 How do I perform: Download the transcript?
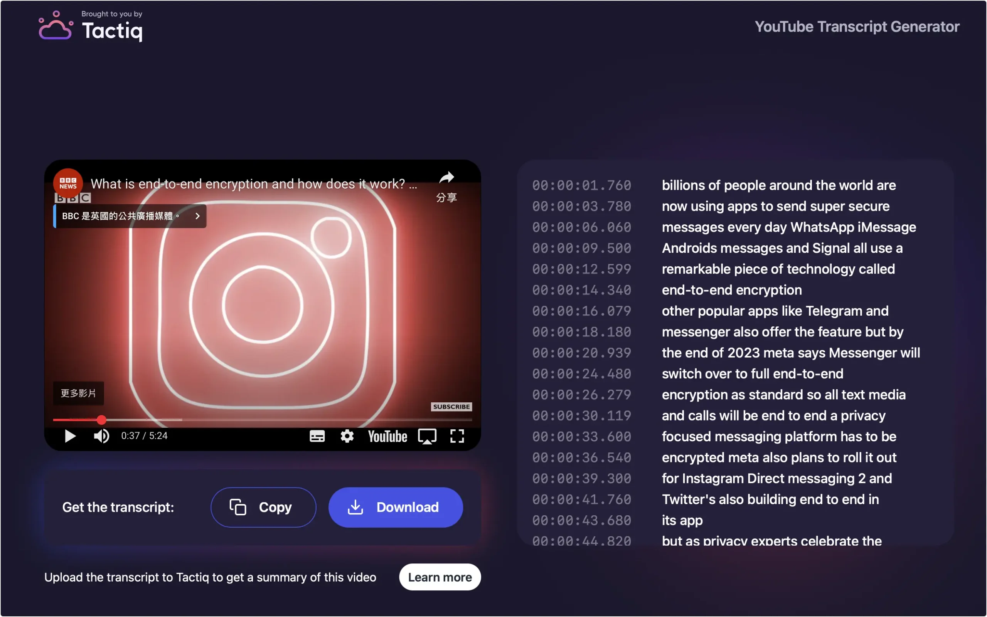point(396,507)
